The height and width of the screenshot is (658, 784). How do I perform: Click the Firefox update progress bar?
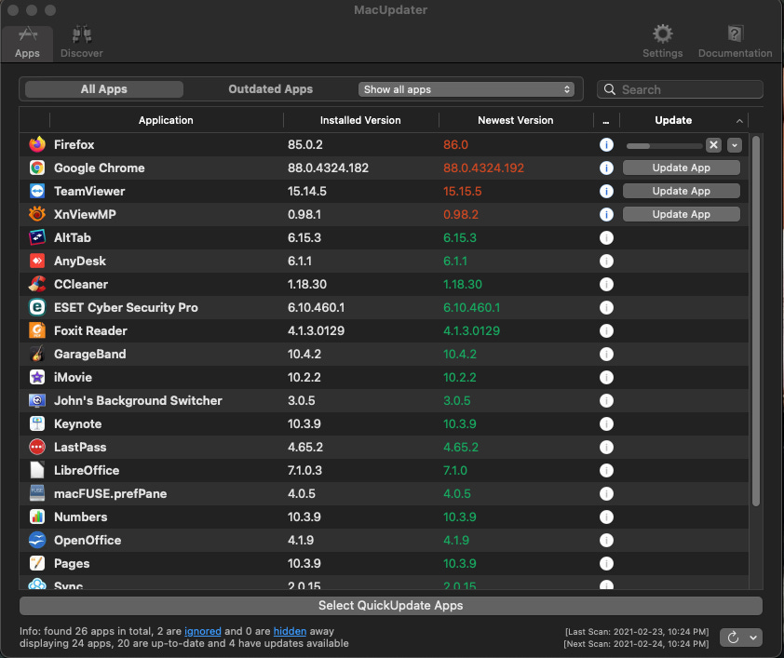(x=664, y=146)
